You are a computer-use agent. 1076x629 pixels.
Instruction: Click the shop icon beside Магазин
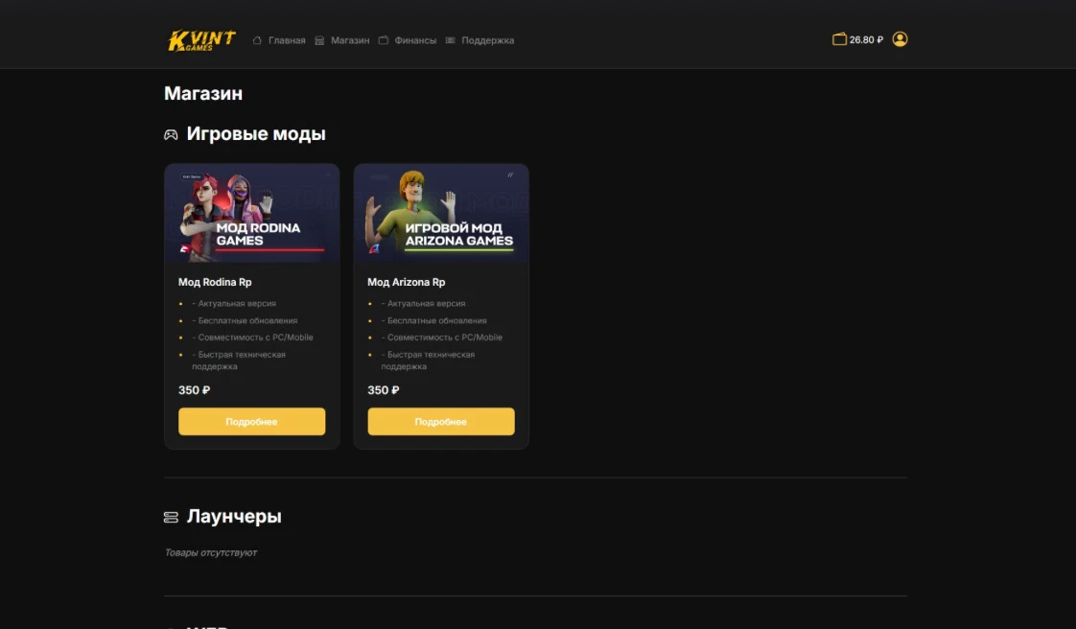click(319, 40)
